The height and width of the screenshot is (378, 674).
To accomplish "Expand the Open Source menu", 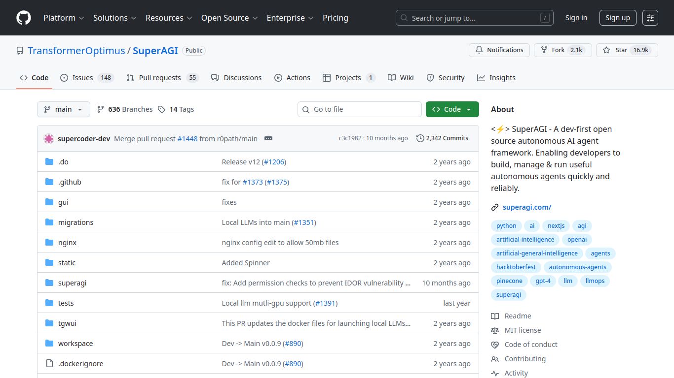I will [229, 18].
